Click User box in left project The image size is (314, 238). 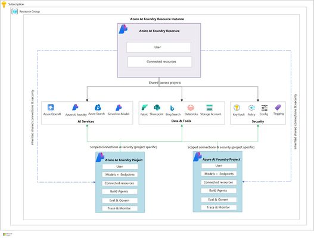pos(120,167)
